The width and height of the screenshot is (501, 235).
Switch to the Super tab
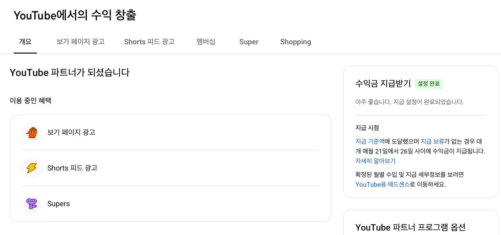coord(249,42)
